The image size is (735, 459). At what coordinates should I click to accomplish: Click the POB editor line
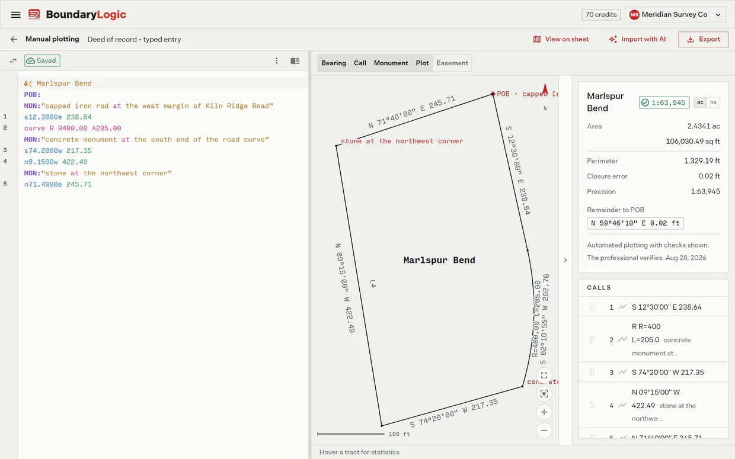pyautogui.click(x=33, y=95)
